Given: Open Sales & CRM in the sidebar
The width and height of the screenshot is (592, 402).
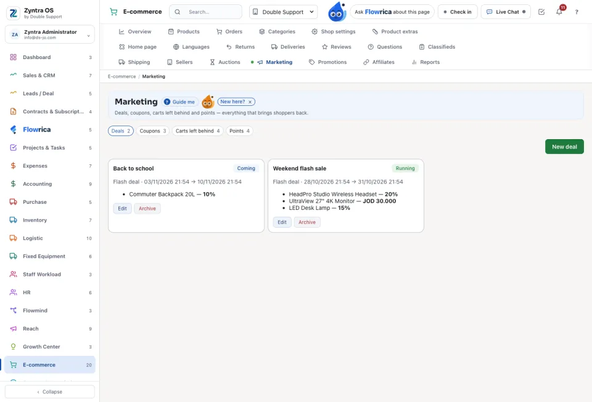Looking at the screenshot, I should [x=50, y=75].
